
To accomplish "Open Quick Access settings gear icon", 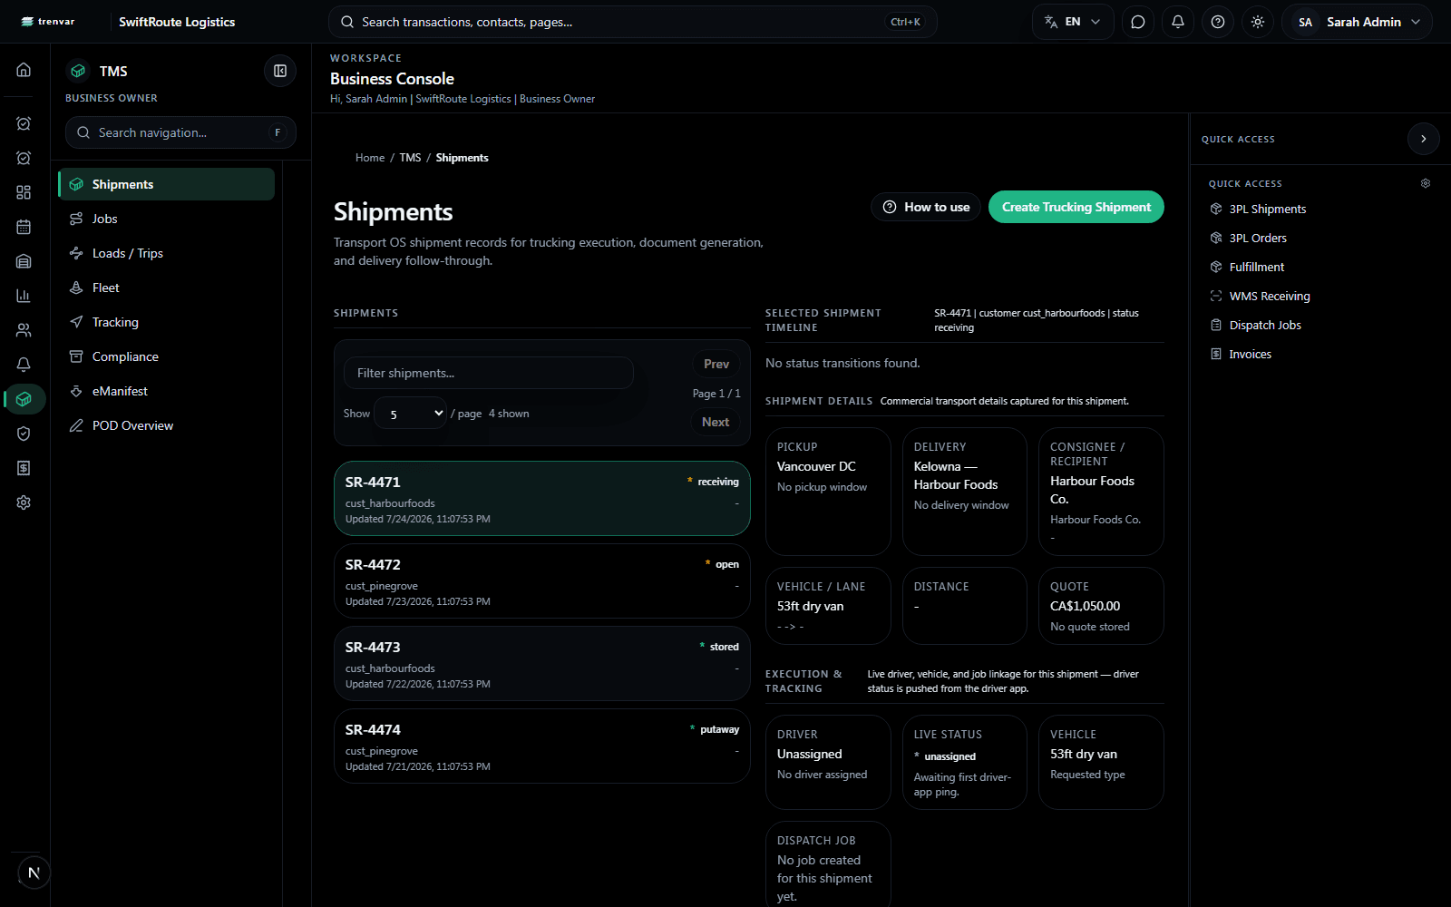I will (x=1426, y=183).
